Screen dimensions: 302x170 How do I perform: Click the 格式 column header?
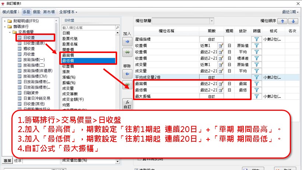[273, 31]
